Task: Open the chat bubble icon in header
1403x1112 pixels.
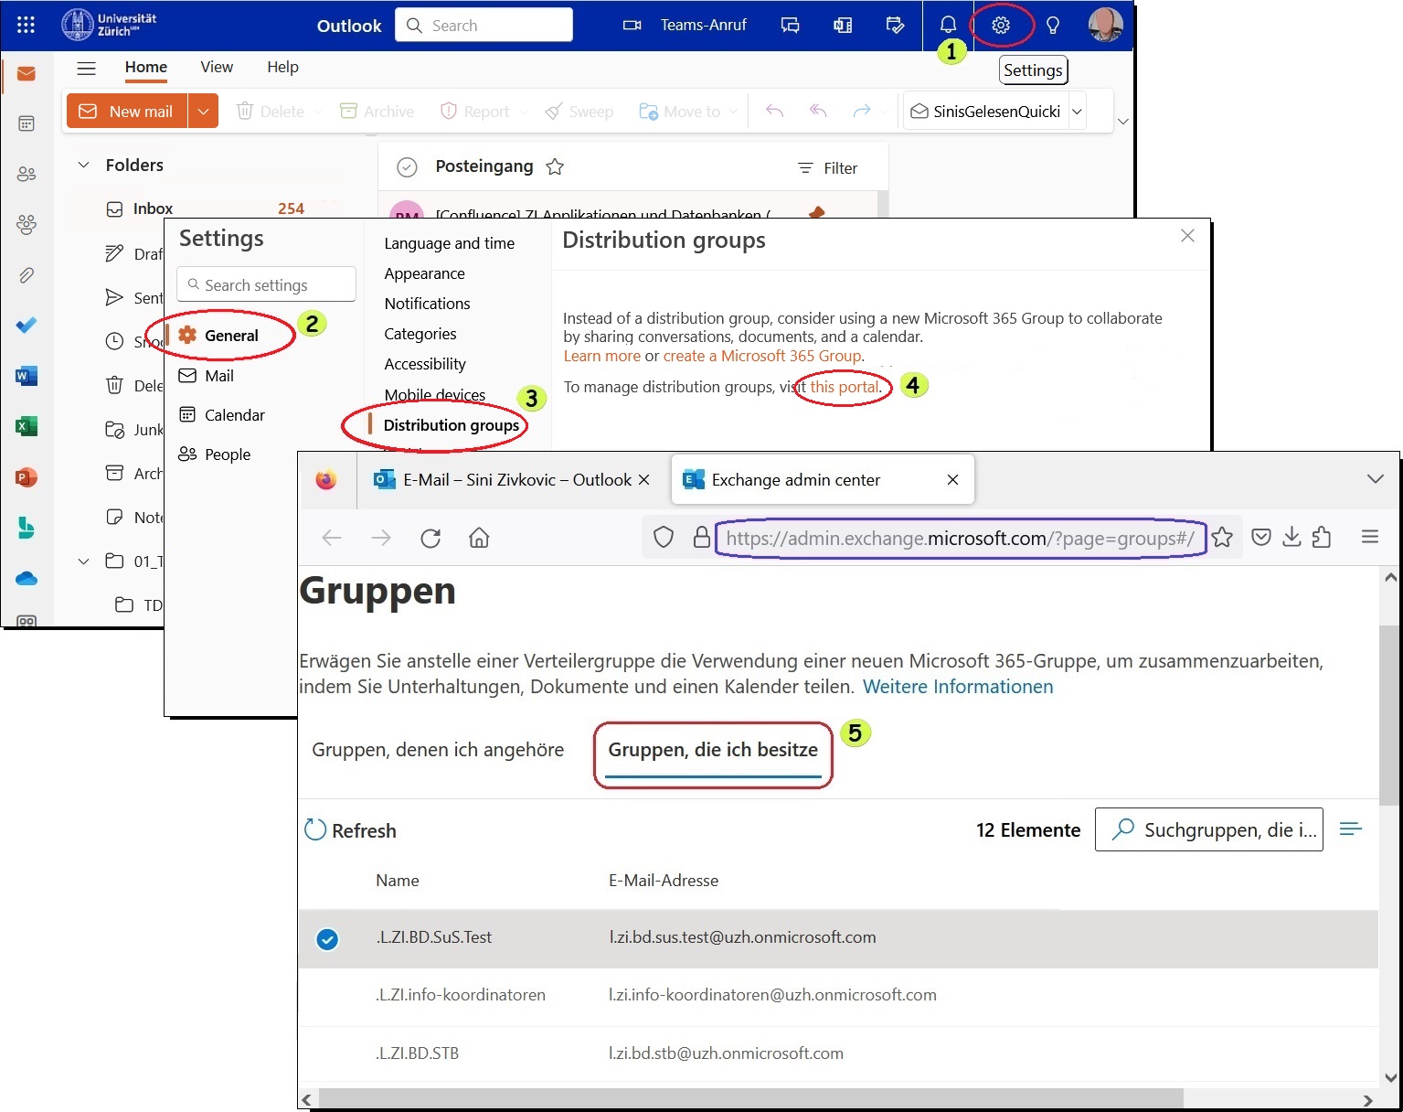Action: [790, 26]
